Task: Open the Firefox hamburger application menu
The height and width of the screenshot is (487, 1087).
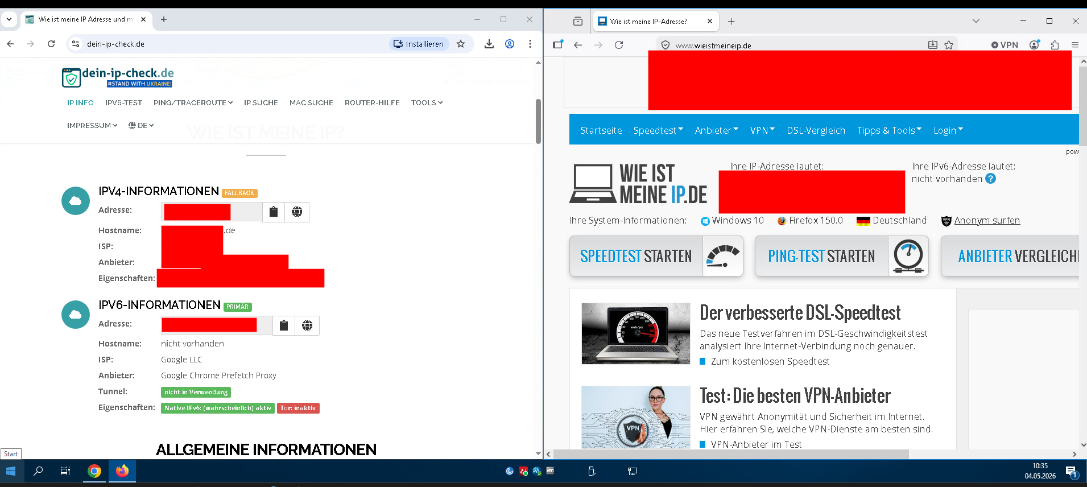Action: click(x=1074, y=45)
